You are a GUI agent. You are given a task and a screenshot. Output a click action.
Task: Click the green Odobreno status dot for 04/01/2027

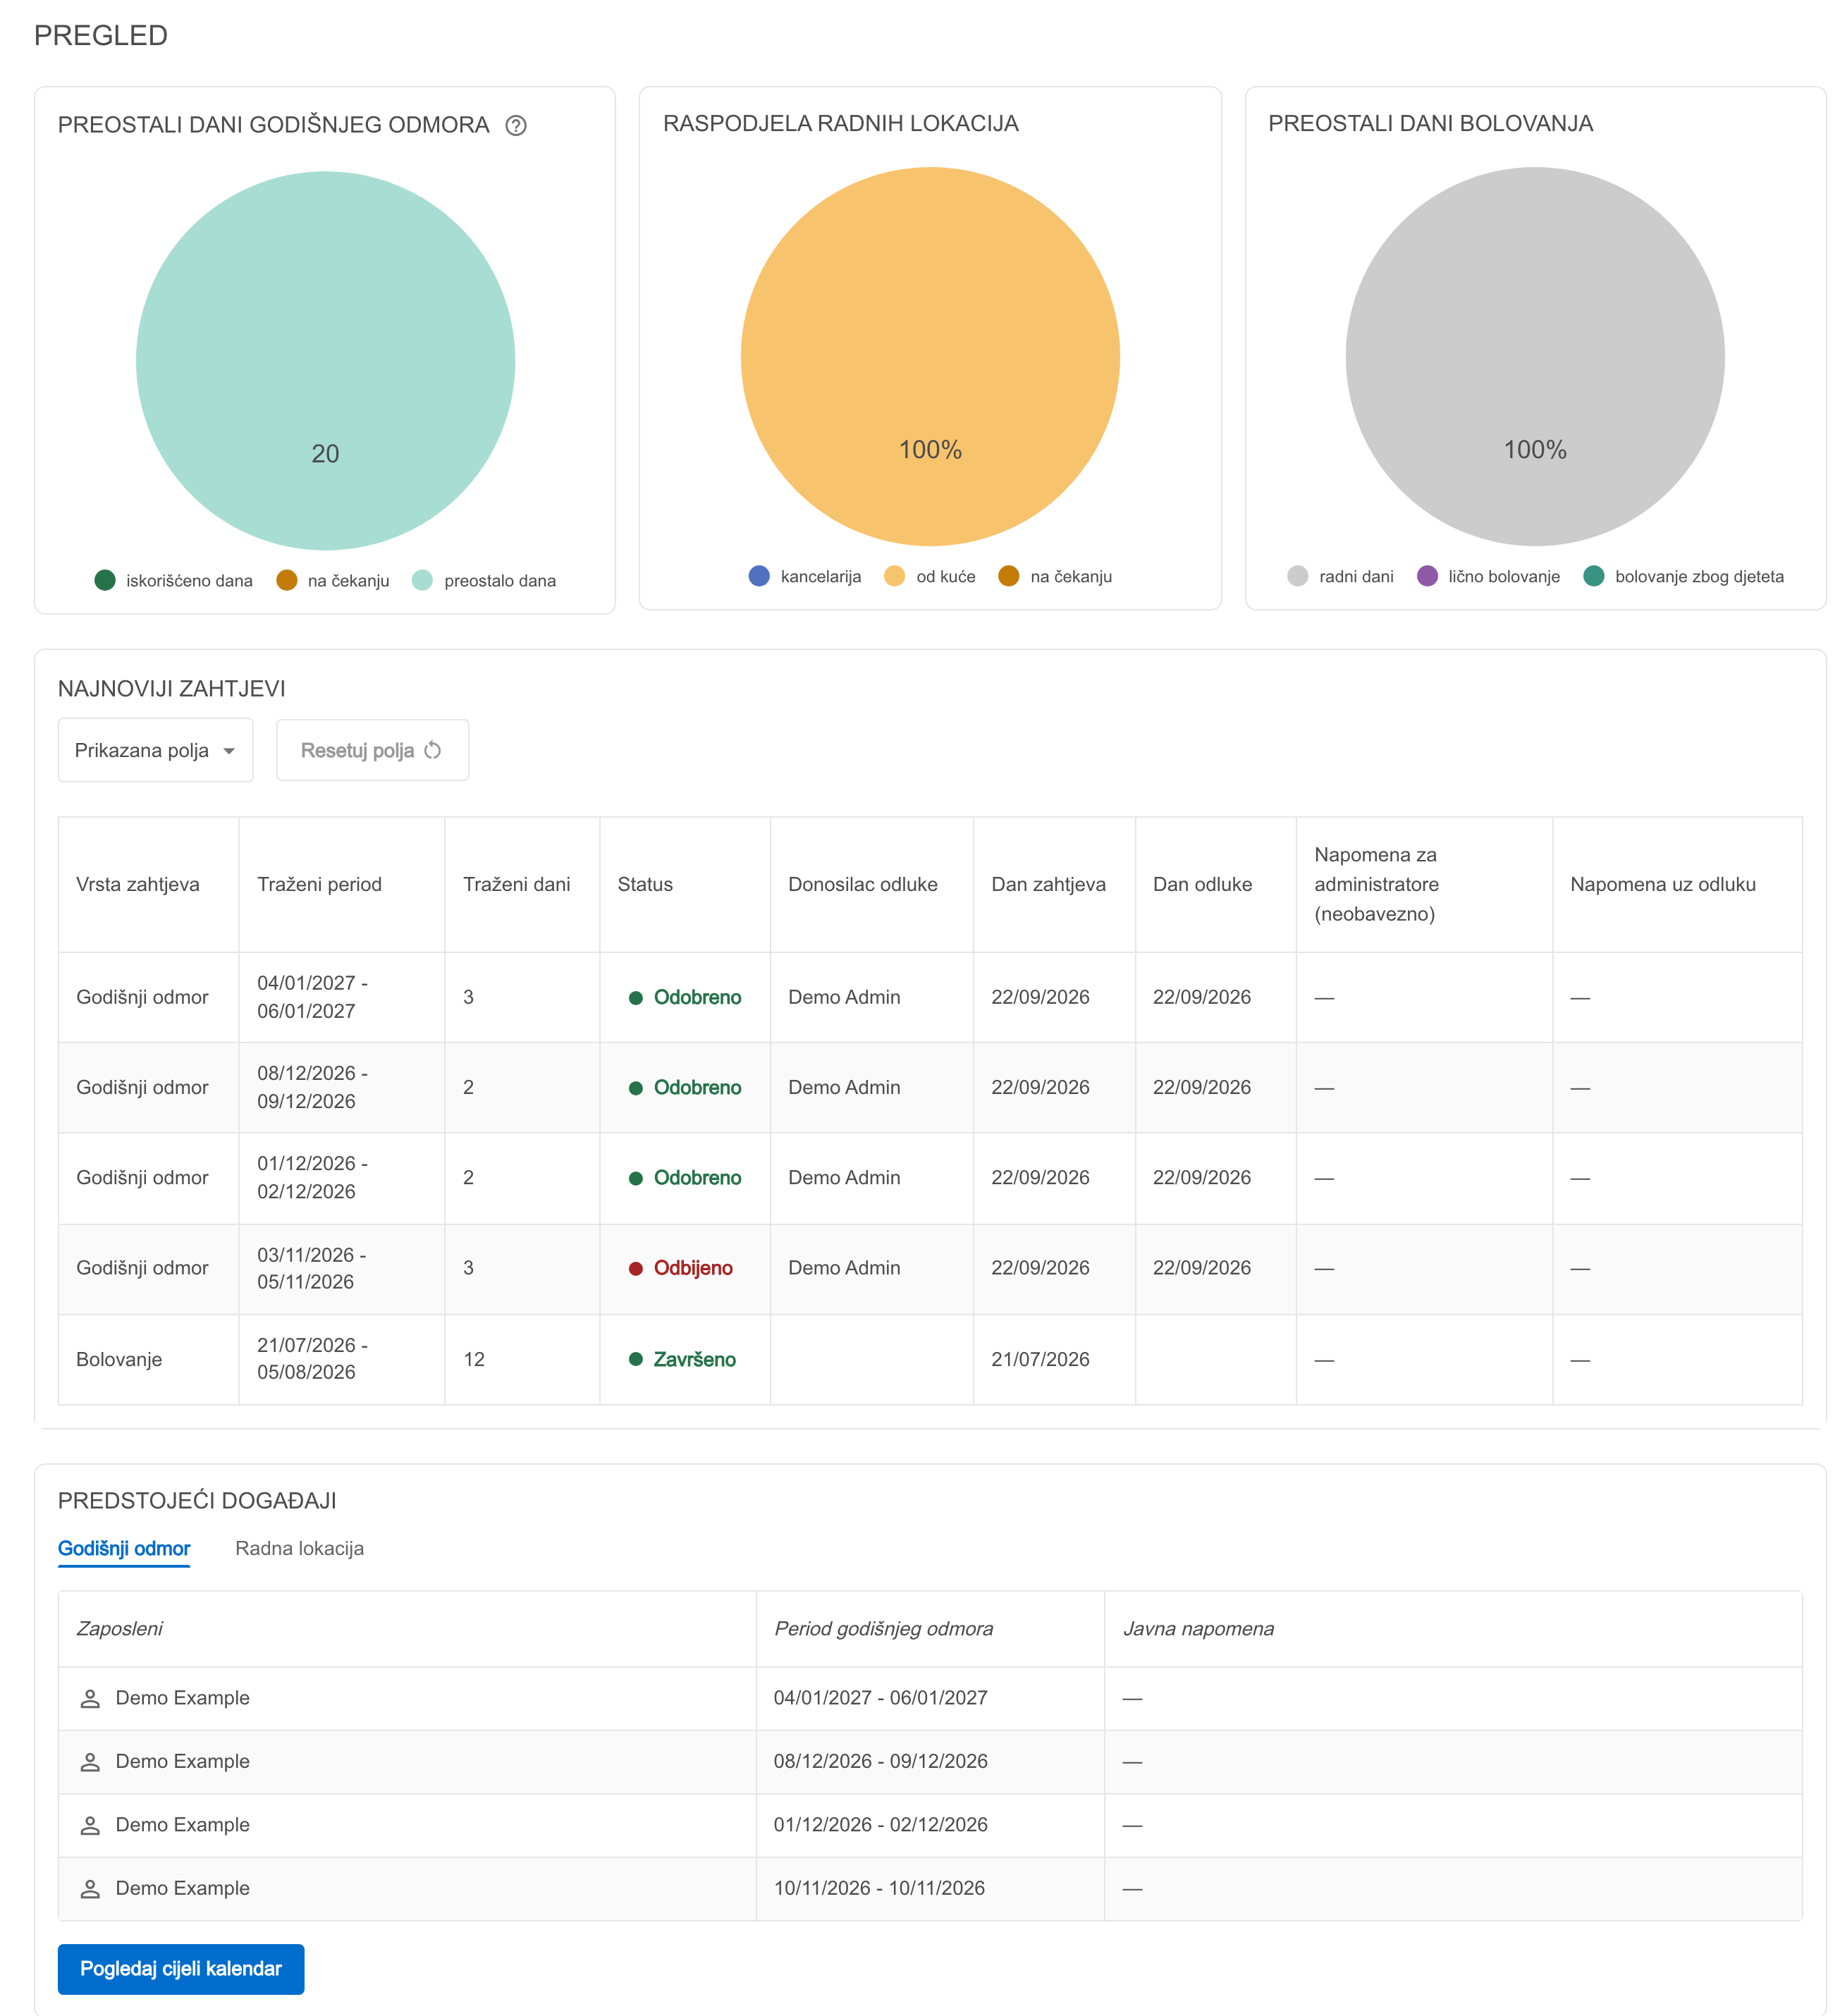pyautogui.click(x=635, y=998)
